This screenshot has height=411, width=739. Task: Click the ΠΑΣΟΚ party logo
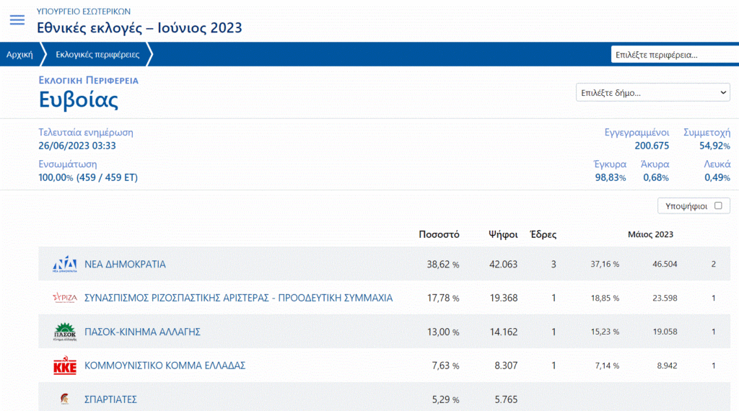click(65, 332)
